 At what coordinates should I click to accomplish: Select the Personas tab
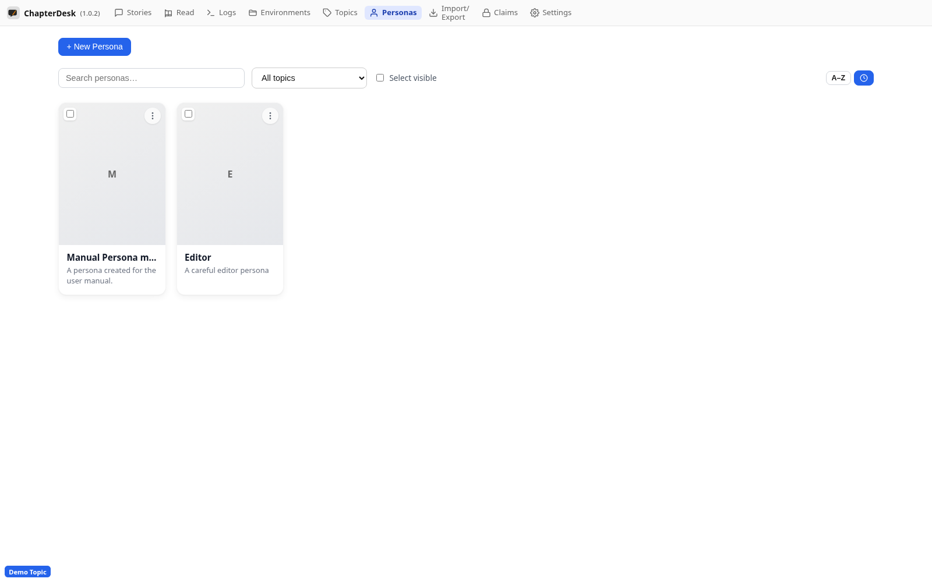(x=393, y=13)
